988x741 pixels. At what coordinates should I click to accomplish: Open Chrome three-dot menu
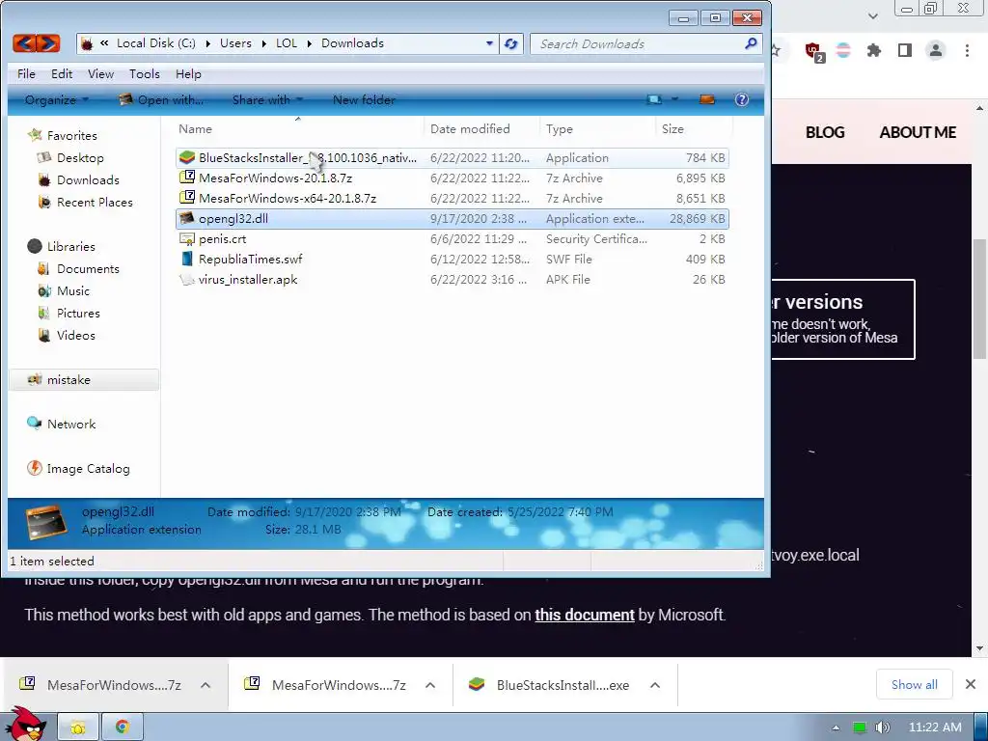pos(967,50)
